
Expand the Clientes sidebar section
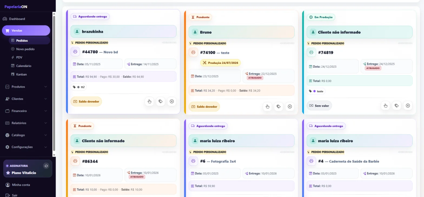tap(26, 99)
